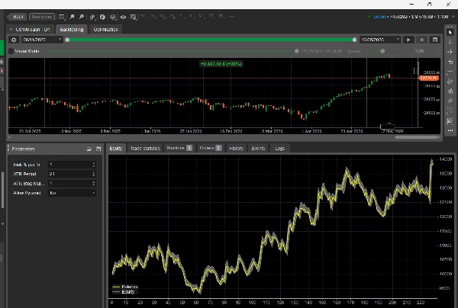458x308 pixels.
Task: Adjust the Speed slider handle
Action: click(382, 51)
